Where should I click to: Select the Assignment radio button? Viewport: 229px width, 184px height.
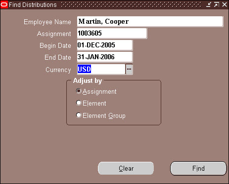(79, 91)
